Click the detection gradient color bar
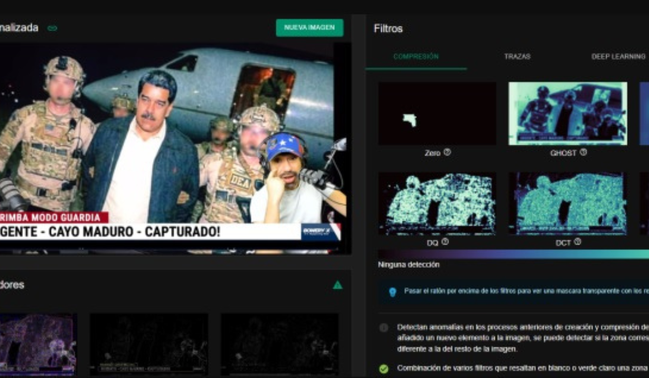This screenshot has height=378, width=649. click(513, 254)
